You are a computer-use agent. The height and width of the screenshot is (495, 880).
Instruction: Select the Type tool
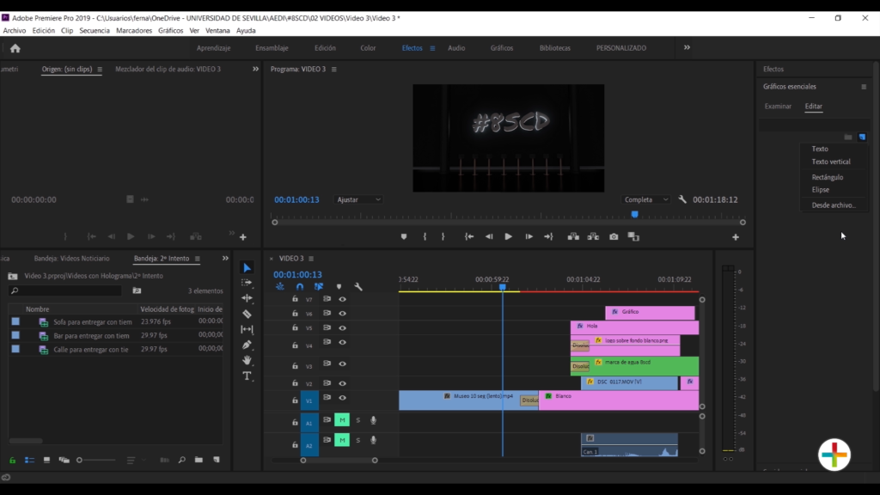(247, 376)
